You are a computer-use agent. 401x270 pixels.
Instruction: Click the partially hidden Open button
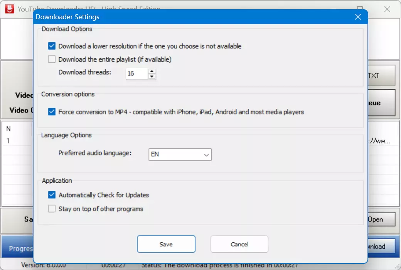point(381,220)
